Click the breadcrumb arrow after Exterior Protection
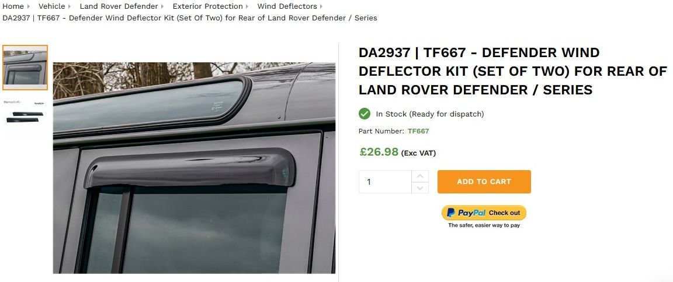 (248, 6)
